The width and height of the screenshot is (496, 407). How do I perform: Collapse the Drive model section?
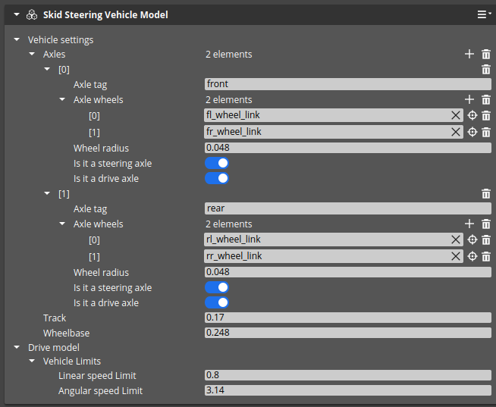17,347
